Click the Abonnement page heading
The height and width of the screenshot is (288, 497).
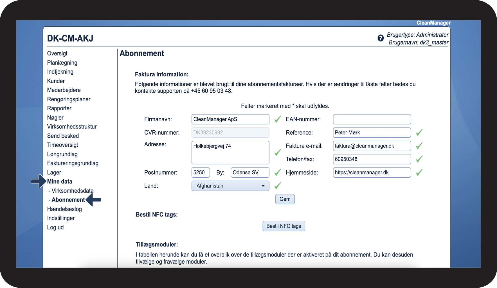[x=142, y=53]
